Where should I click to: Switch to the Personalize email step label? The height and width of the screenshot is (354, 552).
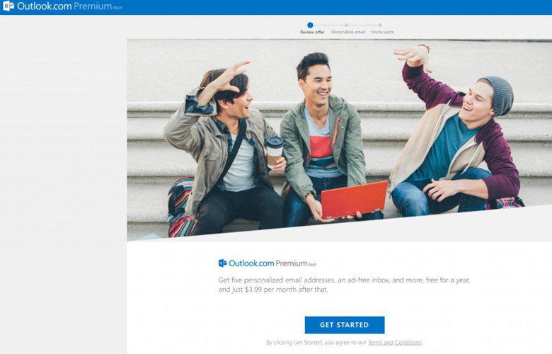coord(348,33)
